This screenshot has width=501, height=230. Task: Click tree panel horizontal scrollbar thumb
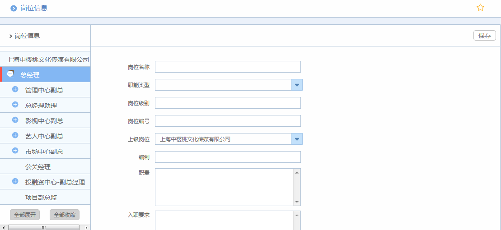[43, 227]
